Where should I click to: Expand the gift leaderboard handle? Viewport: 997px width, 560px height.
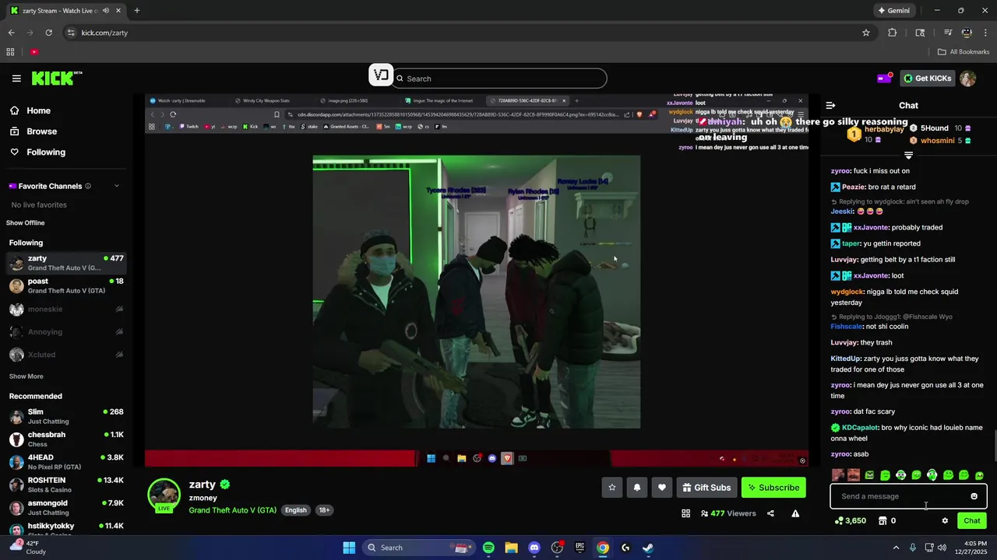coord(908,156)
